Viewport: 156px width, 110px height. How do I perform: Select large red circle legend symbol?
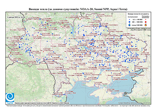click(145, 22)
